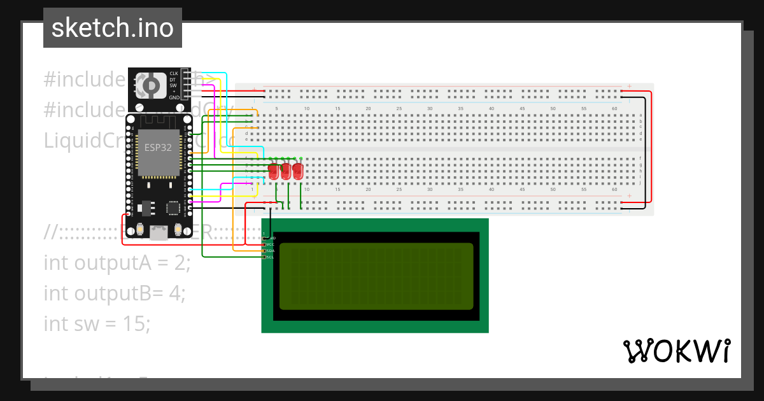
Task: Click the ESP32 WiFi antenna area
Action: click(158, 121)
